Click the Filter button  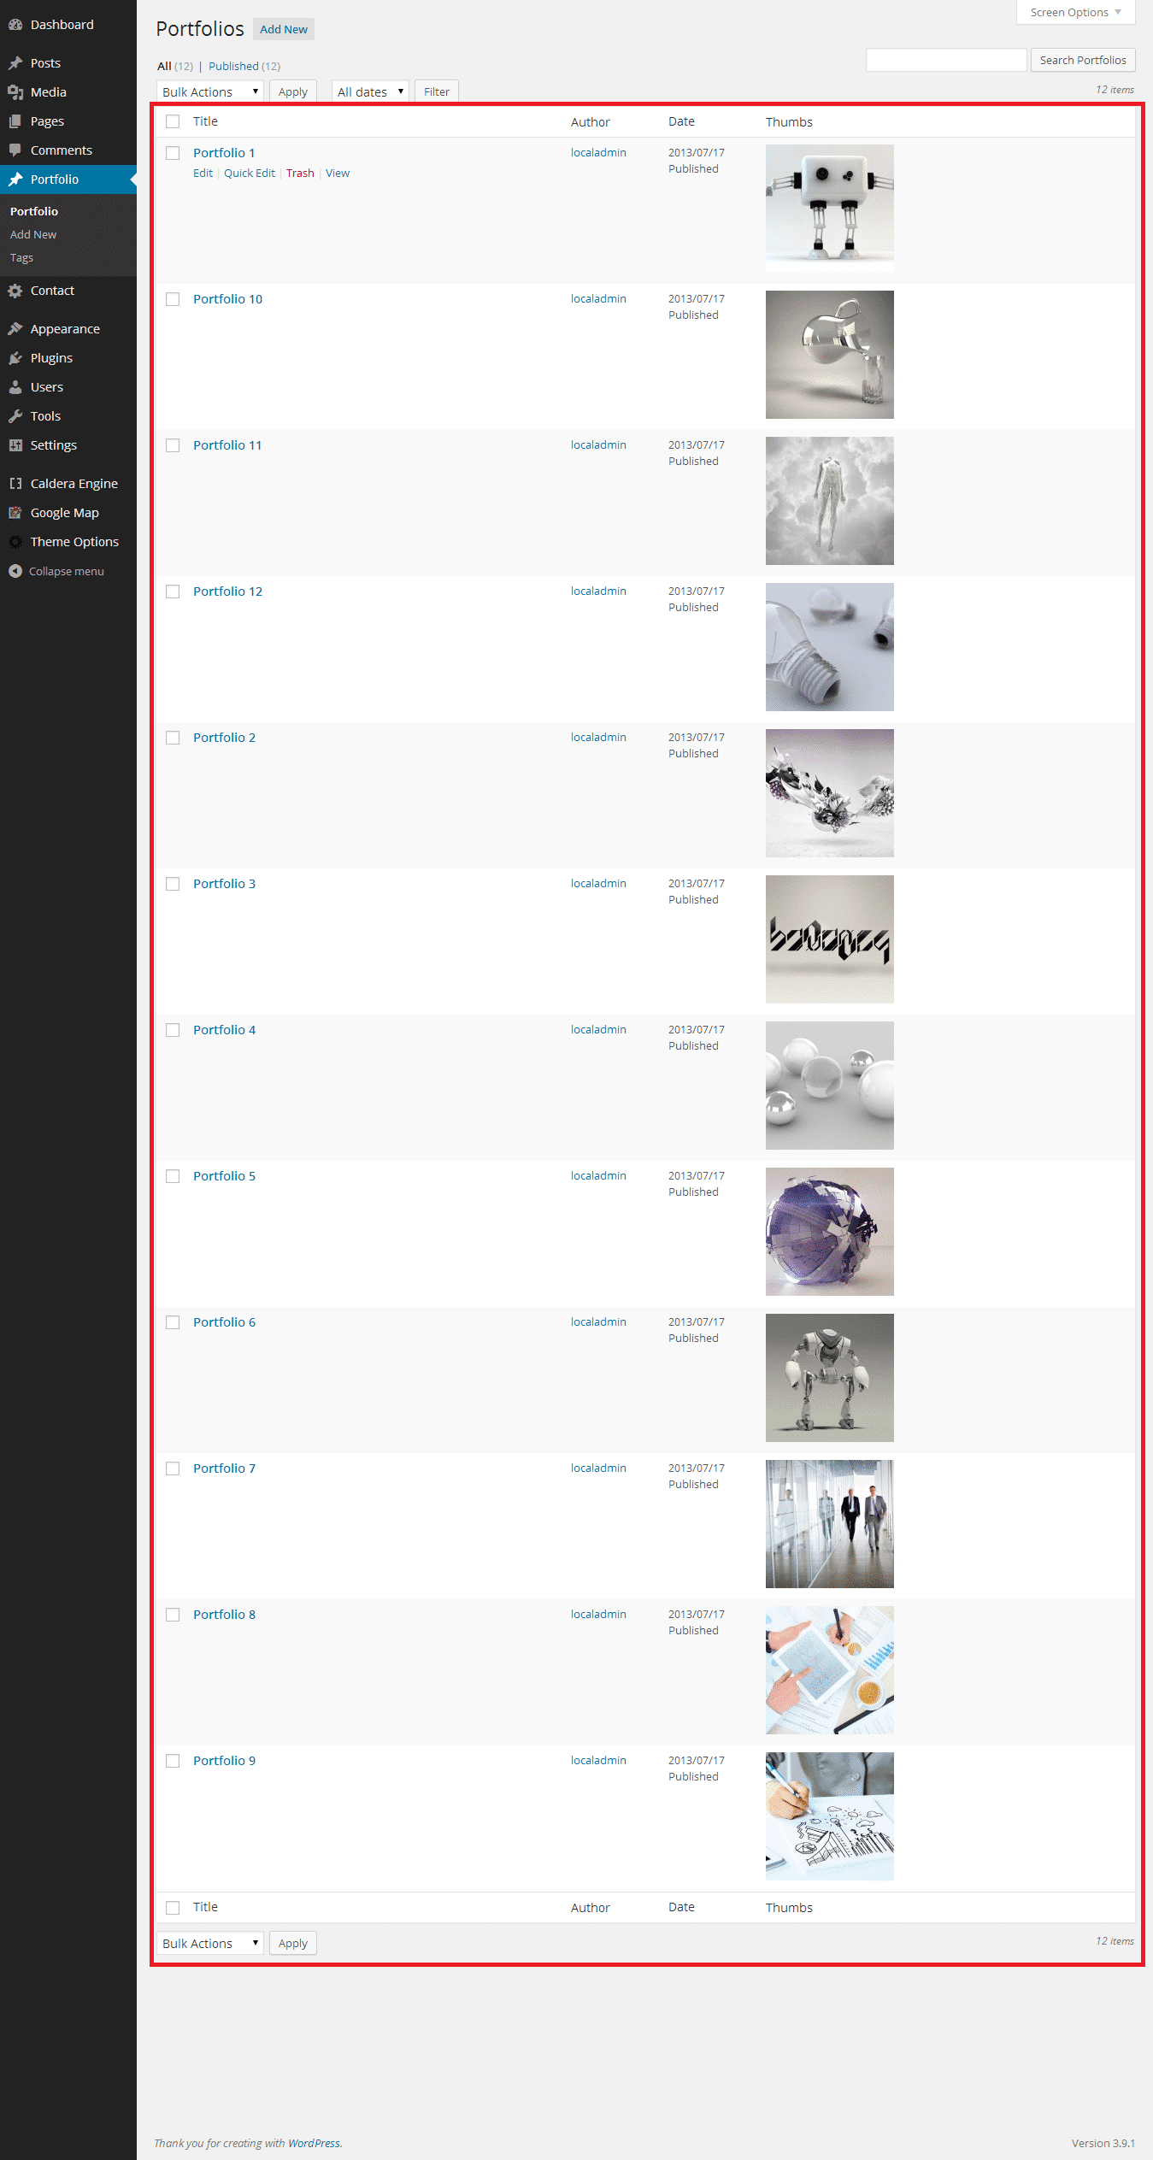[437, 91]
